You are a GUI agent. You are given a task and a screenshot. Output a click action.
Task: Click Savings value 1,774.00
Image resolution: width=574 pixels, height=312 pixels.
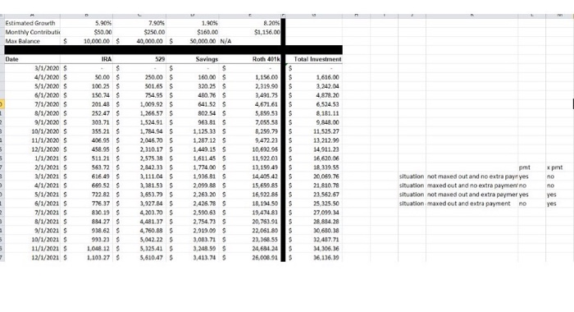pos(192,167)
